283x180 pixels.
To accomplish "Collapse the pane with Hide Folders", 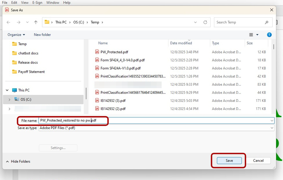I will [18, 161].
